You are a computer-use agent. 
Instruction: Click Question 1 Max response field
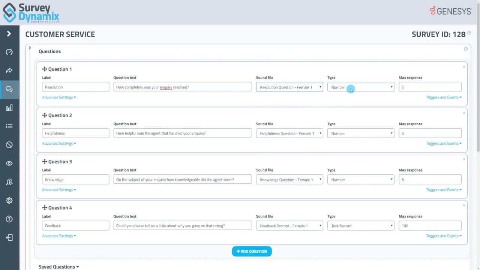[x=430, y=87]
